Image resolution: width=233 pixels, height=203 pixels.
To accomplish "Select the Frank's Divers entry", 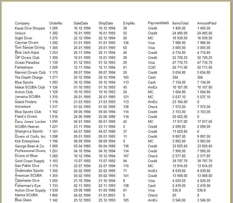I will tap(26, 117).
